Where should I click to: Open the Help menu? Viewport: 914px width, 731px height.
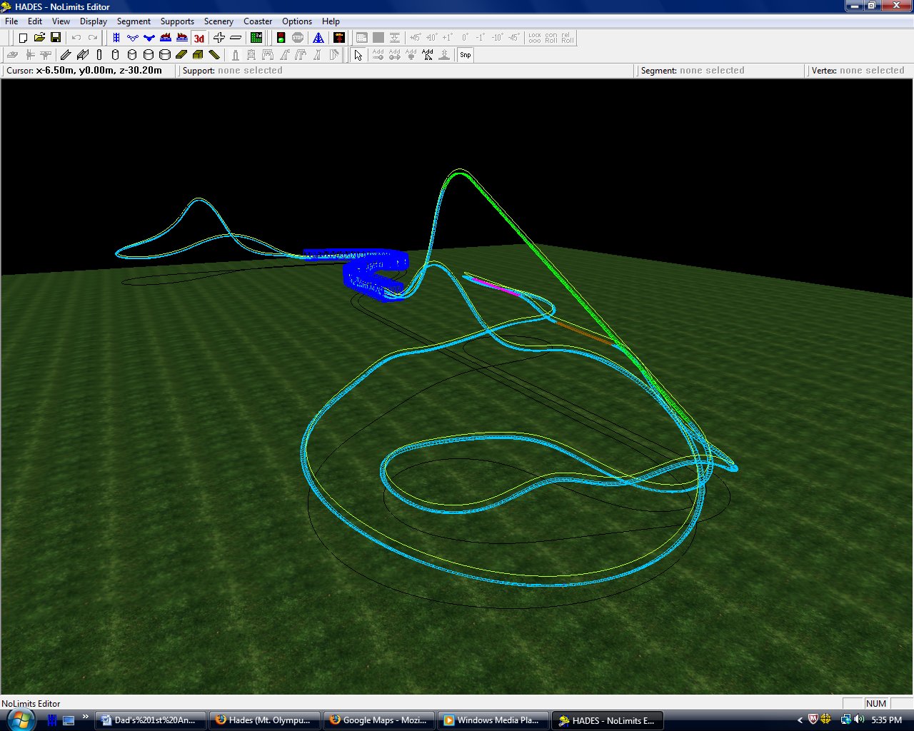point(331,21)
